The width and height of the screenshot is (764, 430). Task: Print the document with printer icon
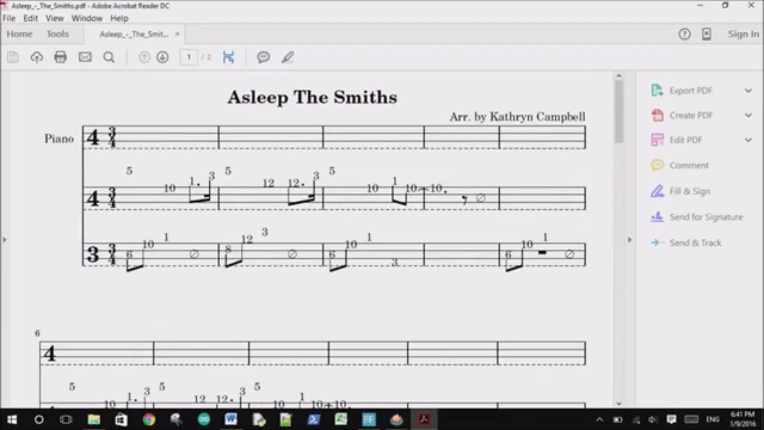(60, 57)
